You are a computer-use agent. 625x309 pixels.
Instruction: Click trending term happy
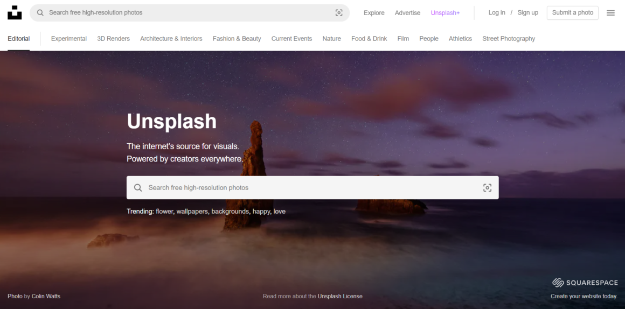(x=261, y=212)
